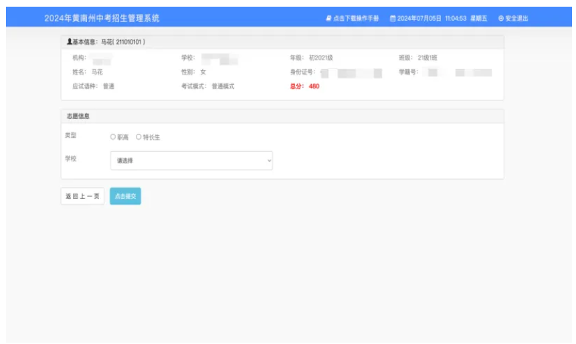
Task: Click the chevron arrow of the 学校 select box
Action: point(269,161)
